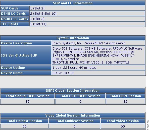Viewport: 149px width, 130px height.
Task: Select the Device Uptime label
Action: [x=26, y=67]
